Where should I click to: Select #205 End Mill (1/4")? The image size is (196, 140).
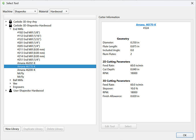tap(28, 46)
